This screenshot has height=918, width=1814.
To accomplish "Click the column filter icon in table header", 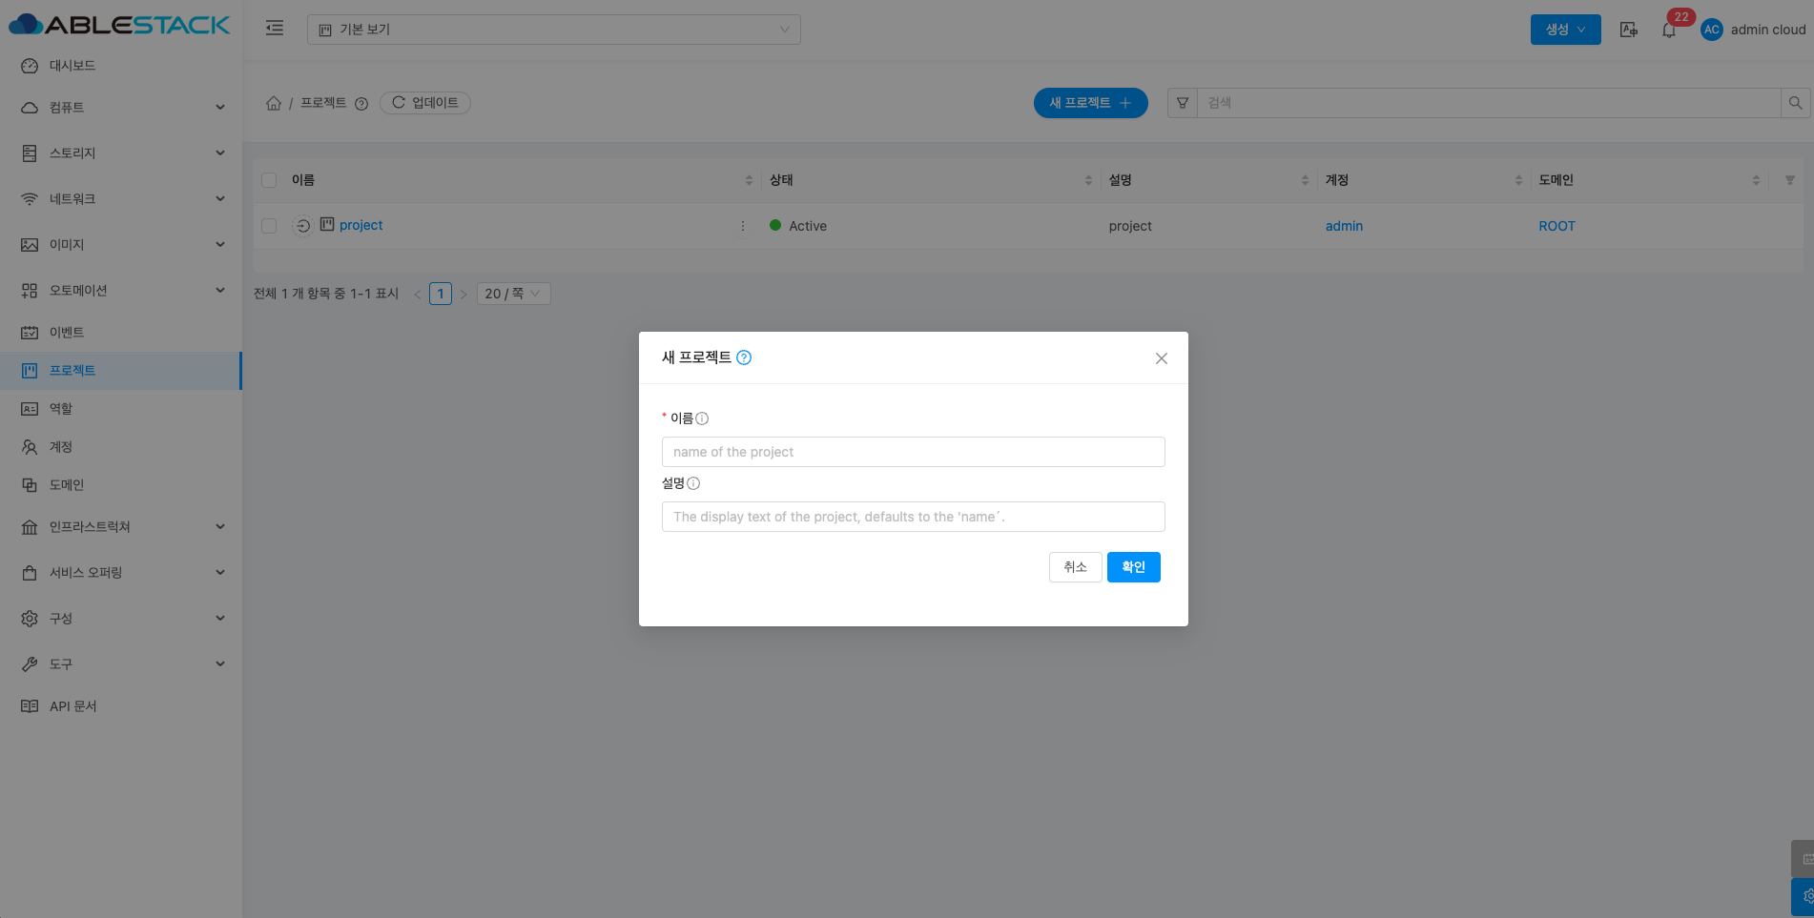I will coord(1789,180).
